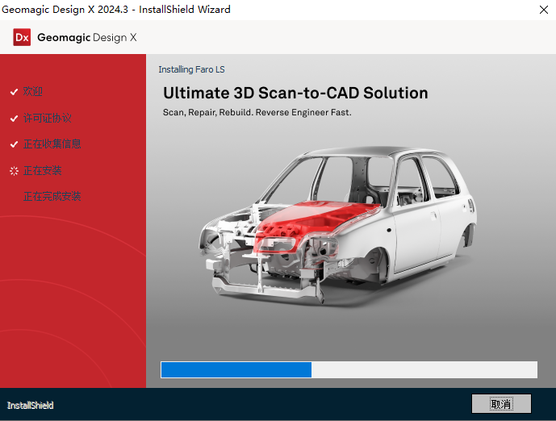Image resolution: width=556 pixels, height=421 pixels.
Task: Select the 正在完成安装 step label
Action: (52, 196)
